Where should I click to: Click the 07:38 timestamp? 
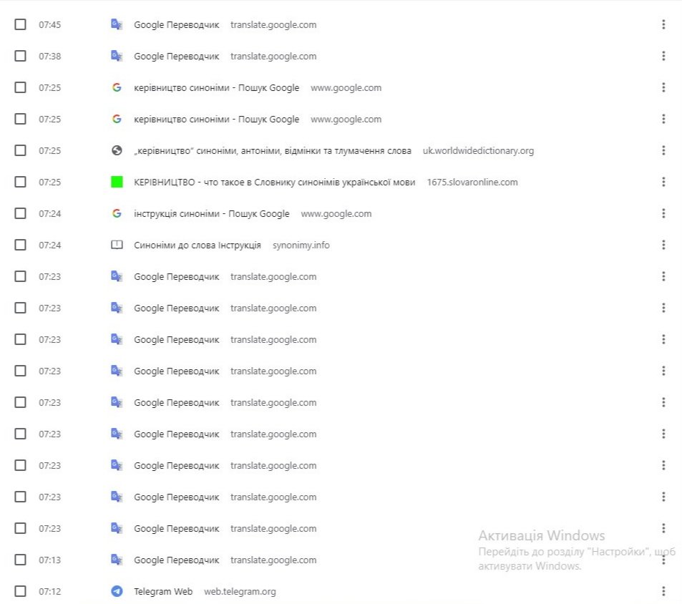(x=49, y=57)
